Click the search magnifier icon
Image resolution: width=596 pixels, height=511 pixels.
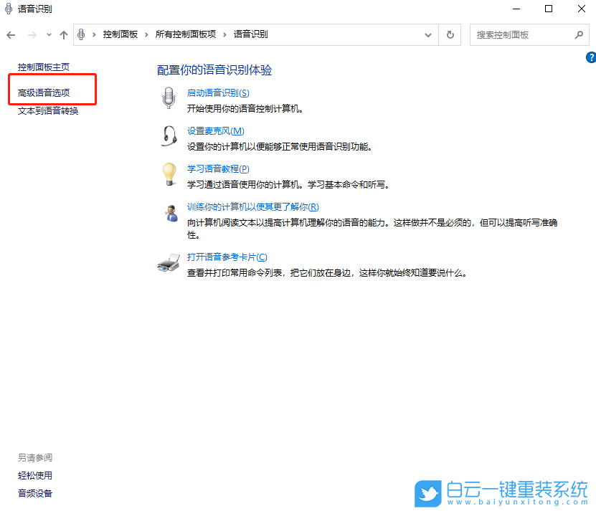tap(578, 34)
